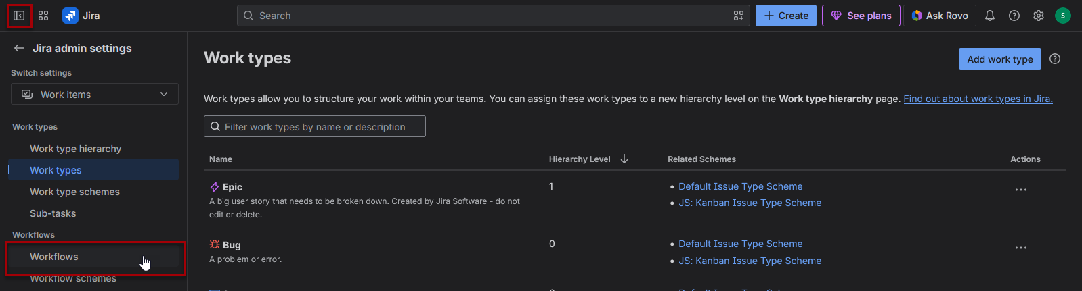The width and height of the screenshot is (1082, 291).
Task: Click the Related Schemes column header
Action: point(701,159)
